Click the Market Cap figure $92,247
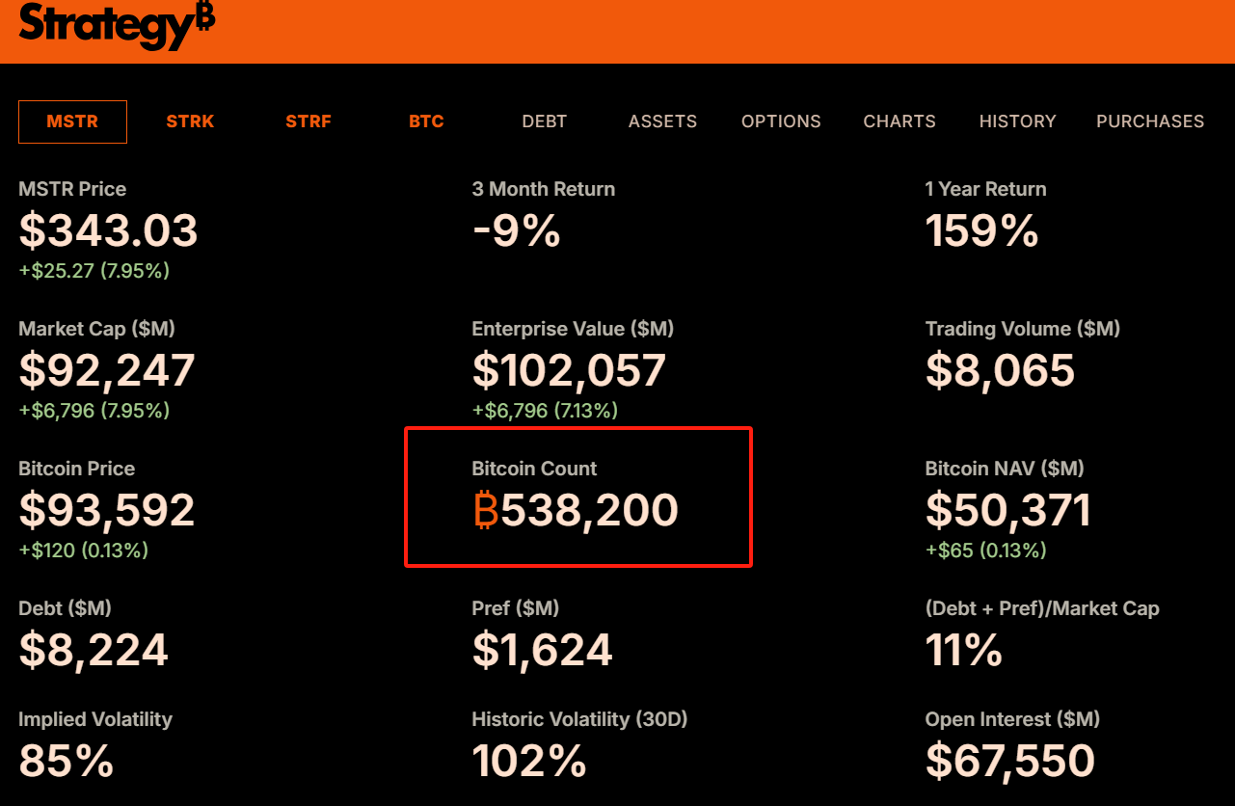Viewport: 1235px width, 806px height. pos(107,371)
